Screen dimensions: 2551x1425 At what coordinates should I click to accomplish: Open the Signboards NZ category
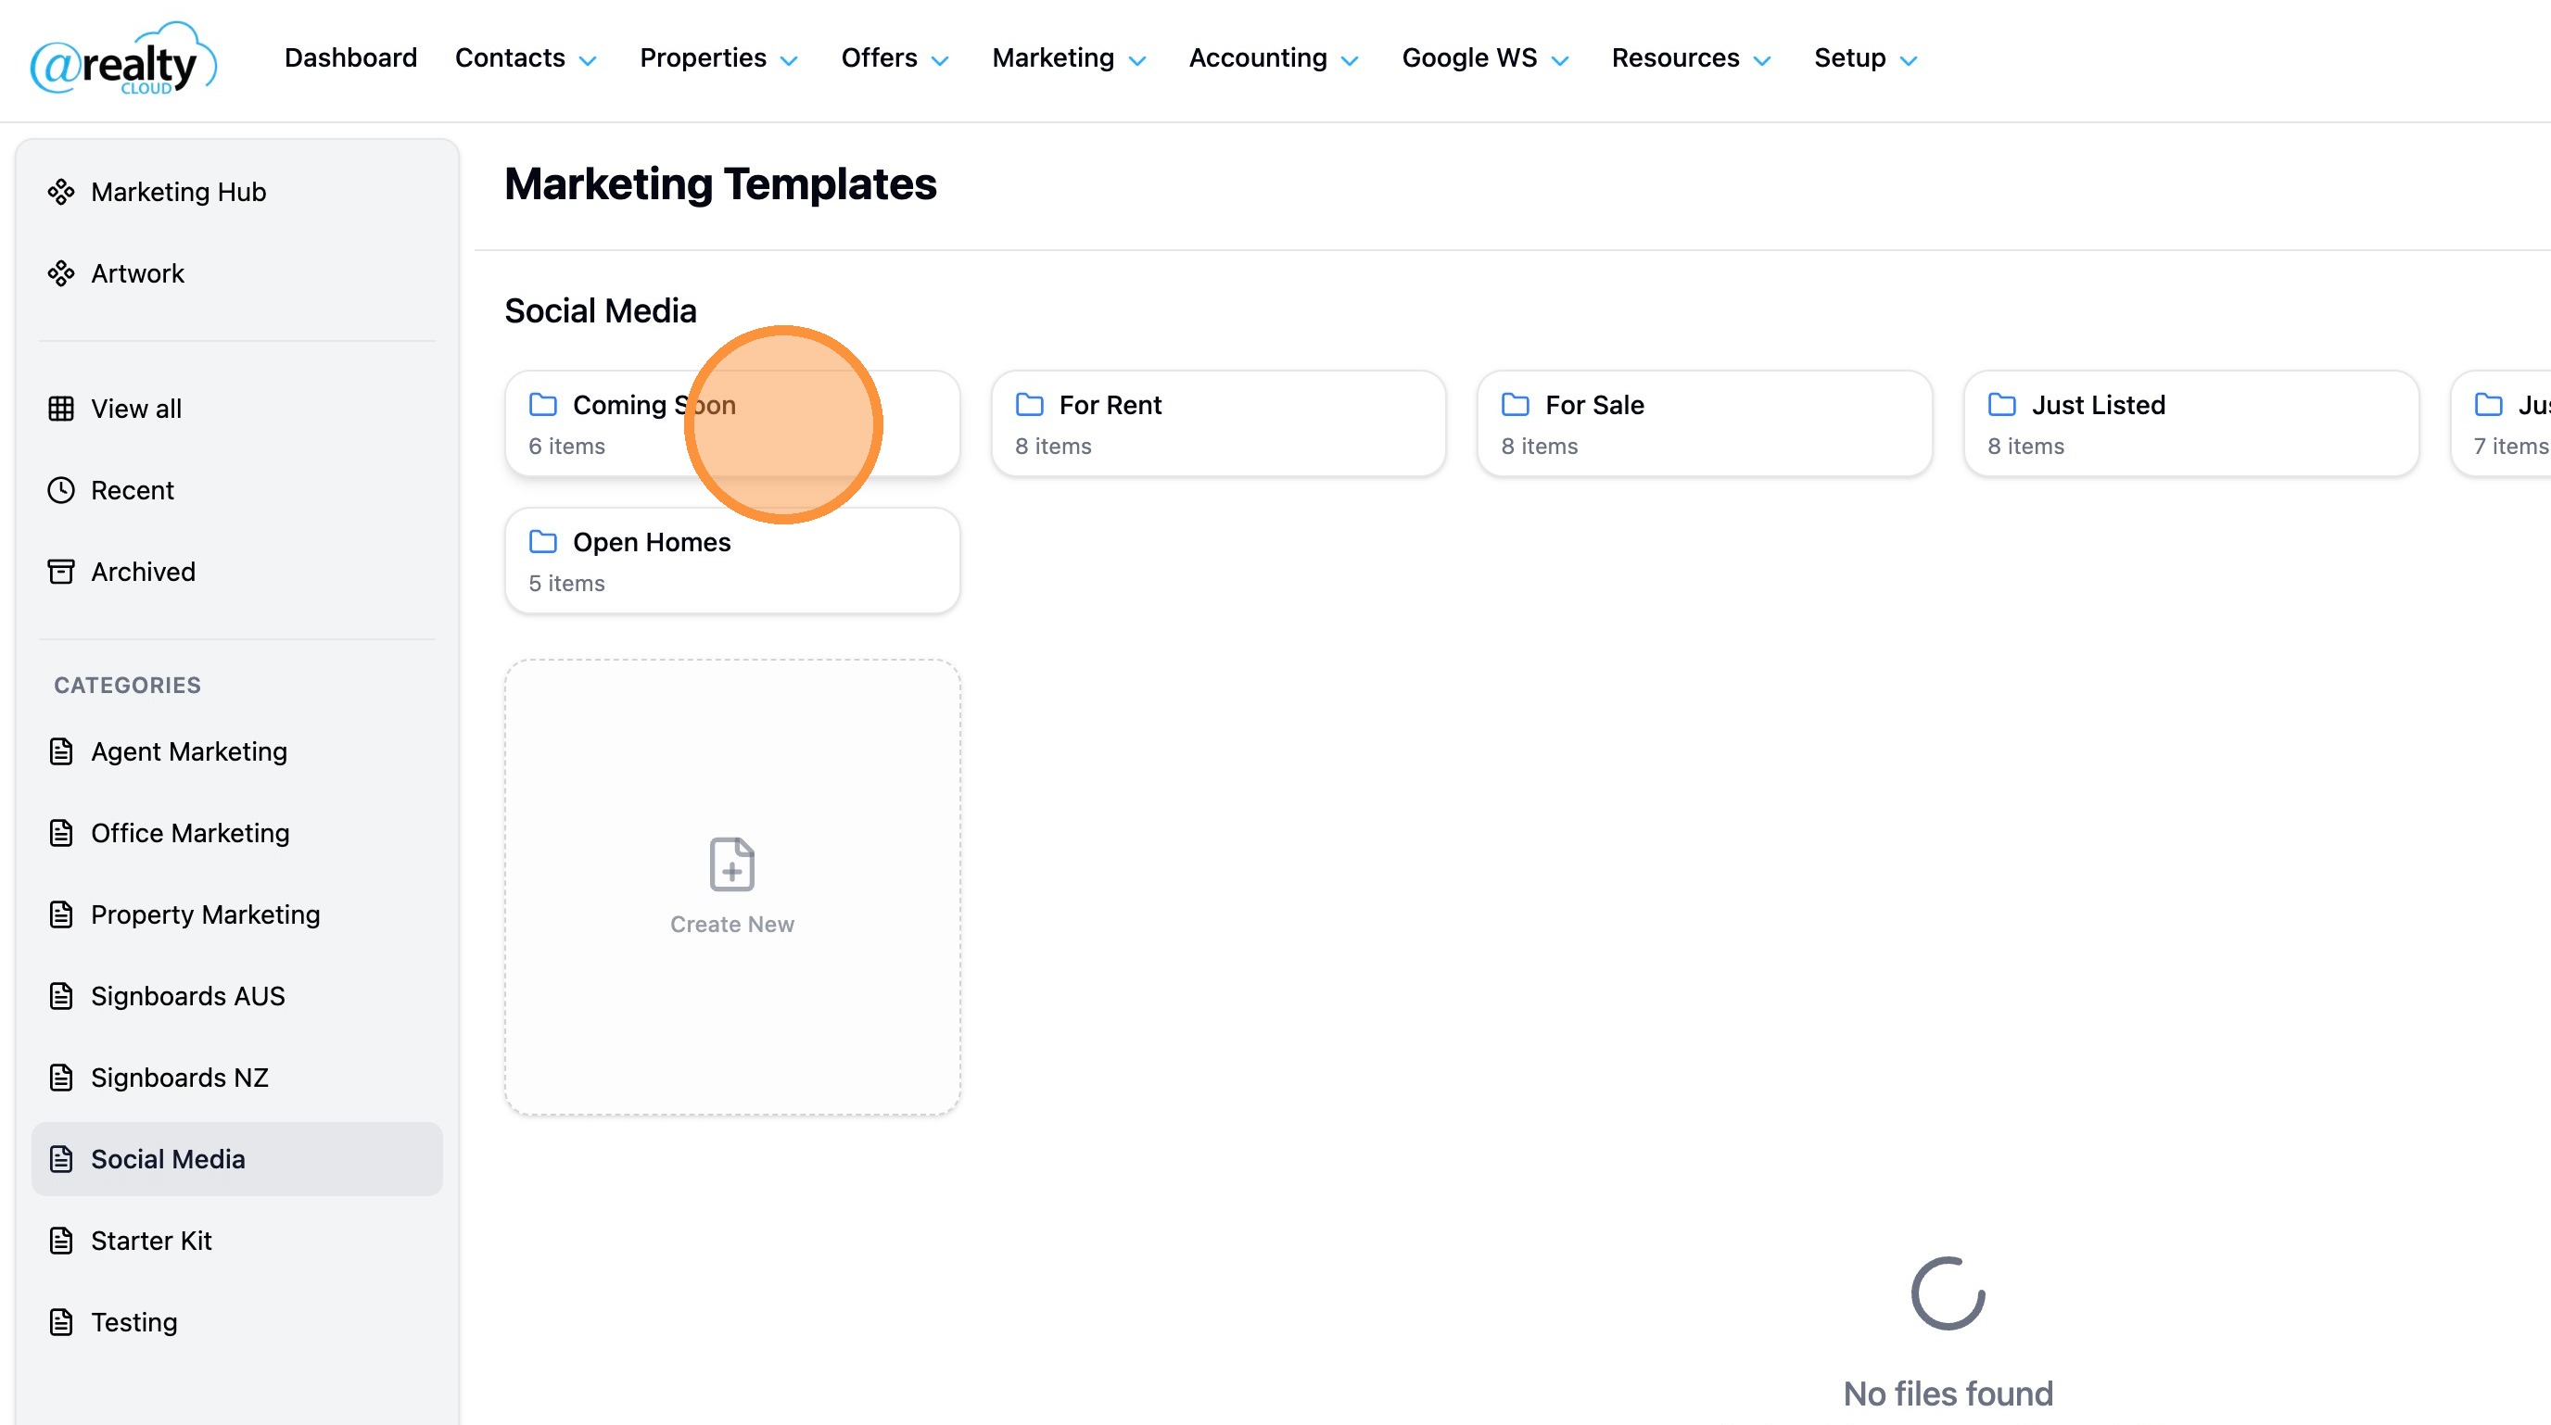coord(236,1078)
